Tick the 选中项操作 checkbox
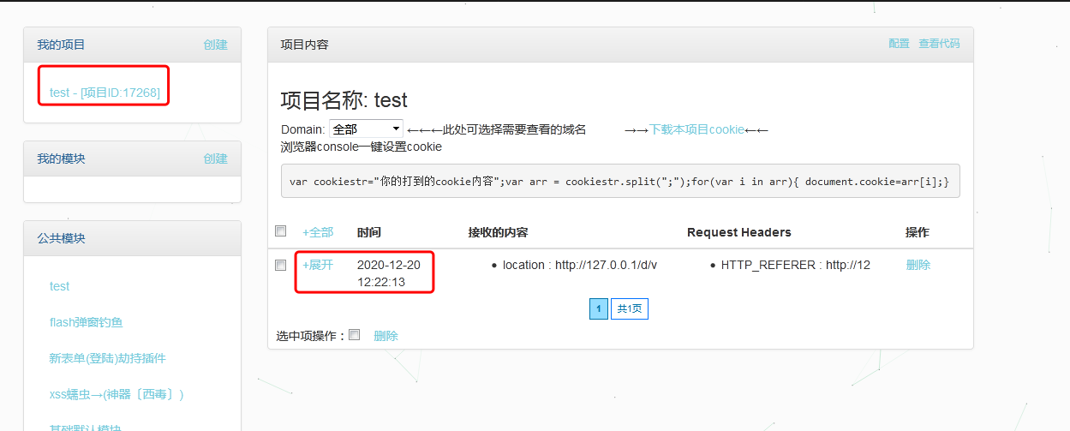The height and width of the screenshot is (431, 1070). [355, 335]
